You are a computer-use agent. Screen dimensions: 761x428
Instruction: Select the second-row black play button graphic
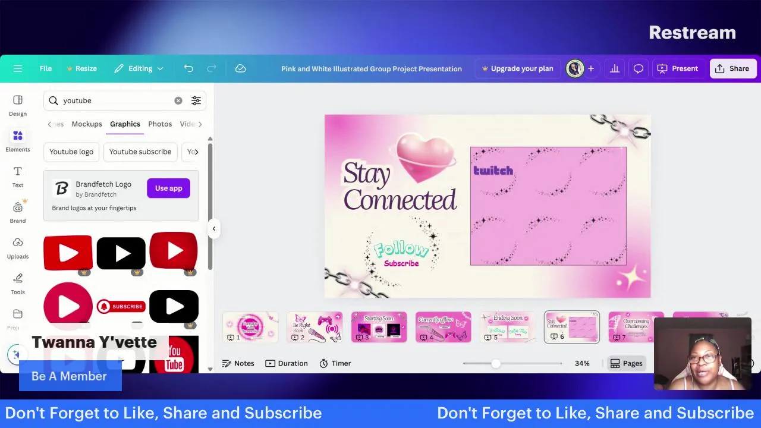[x=174, y=307]
